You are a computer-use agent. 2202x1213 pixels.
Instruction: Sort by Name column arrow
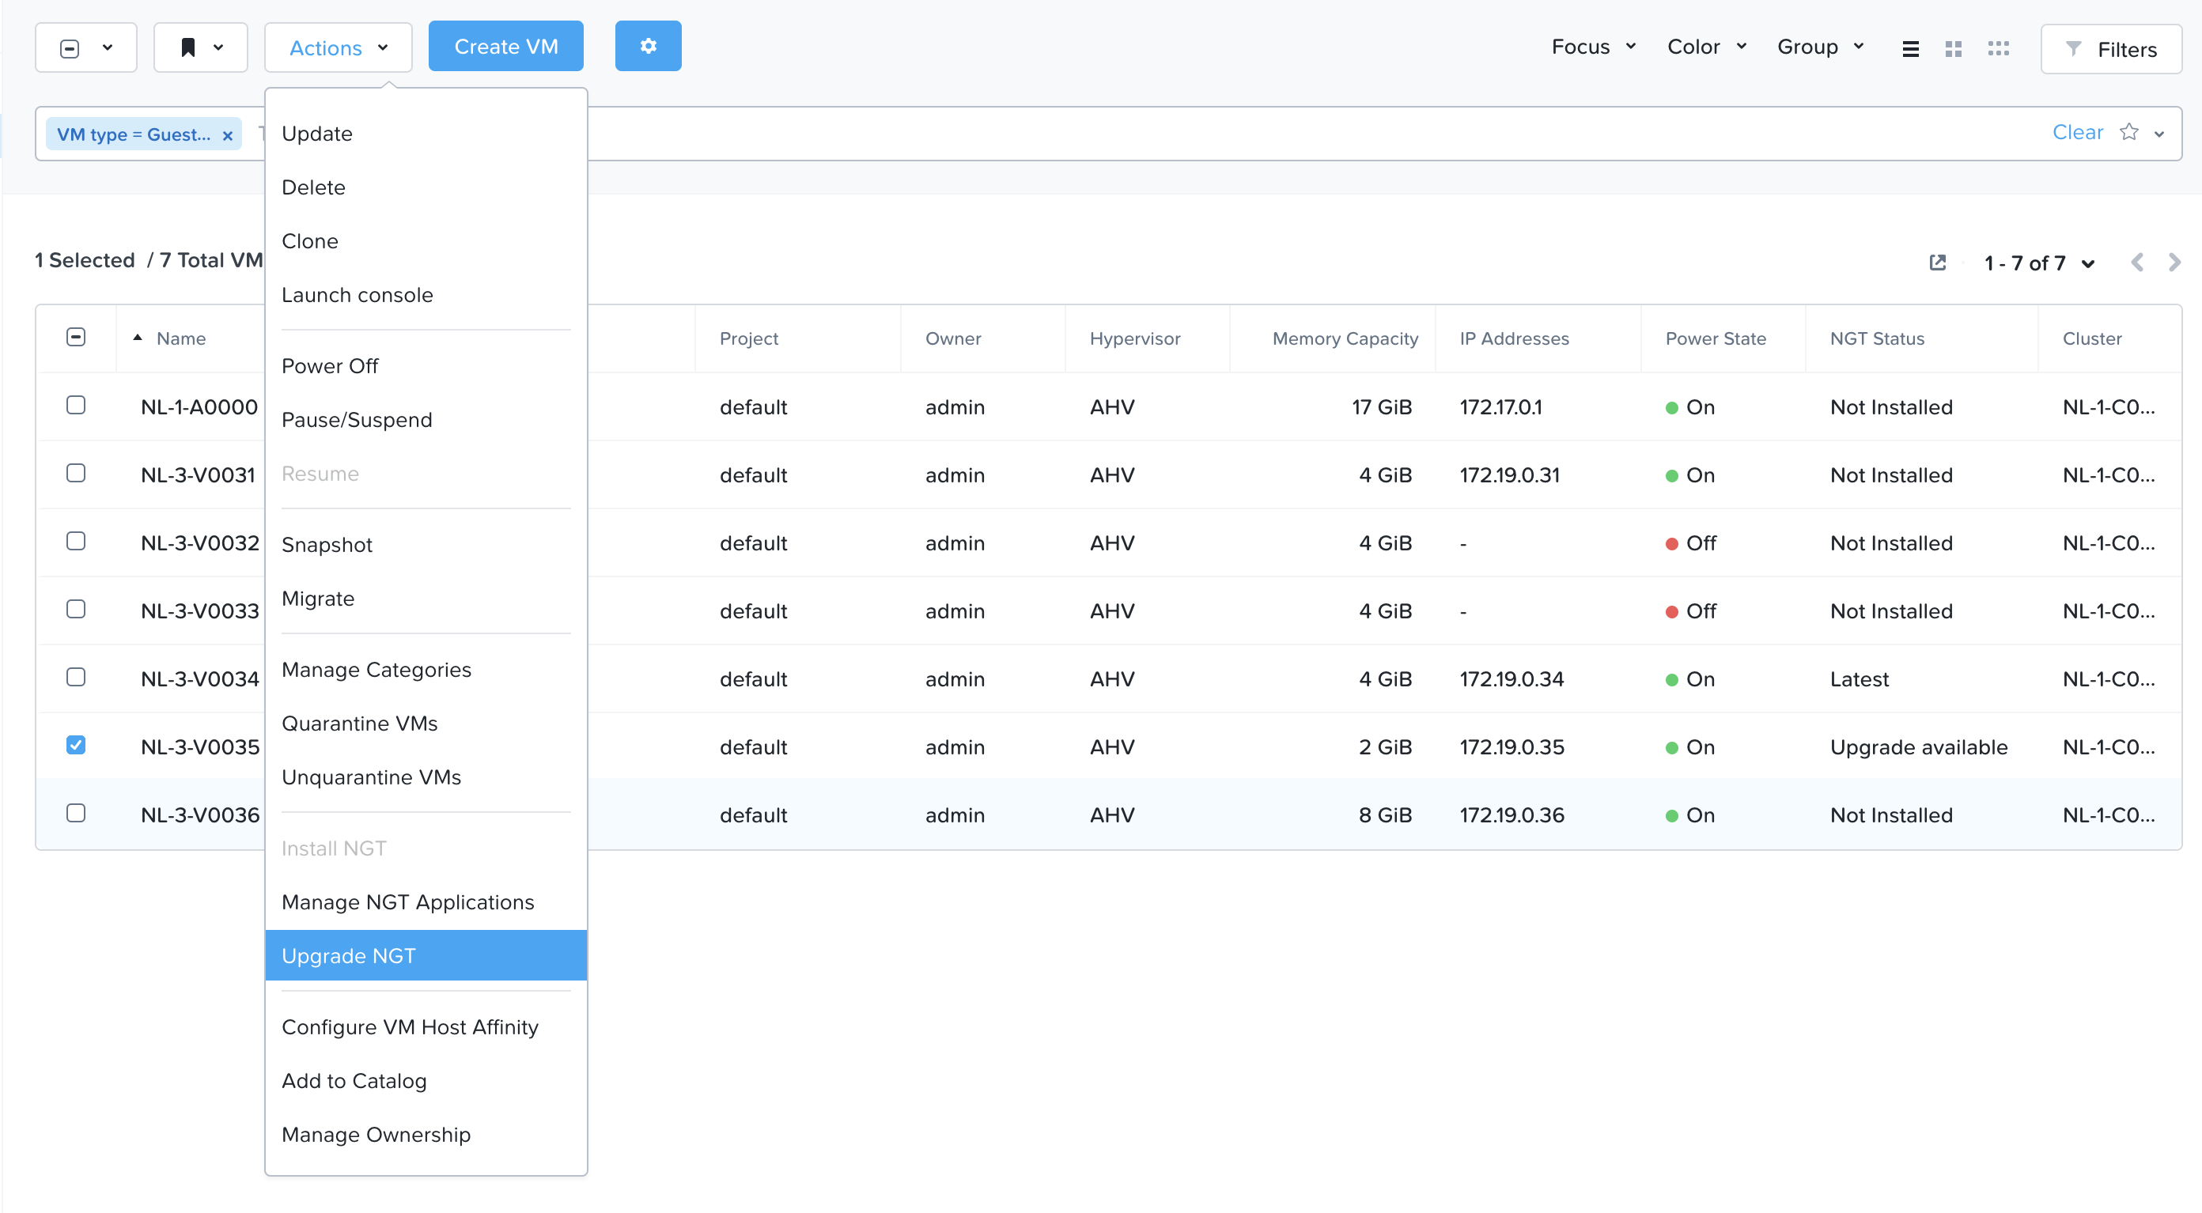pyautogui.click(x=138, y=338)
